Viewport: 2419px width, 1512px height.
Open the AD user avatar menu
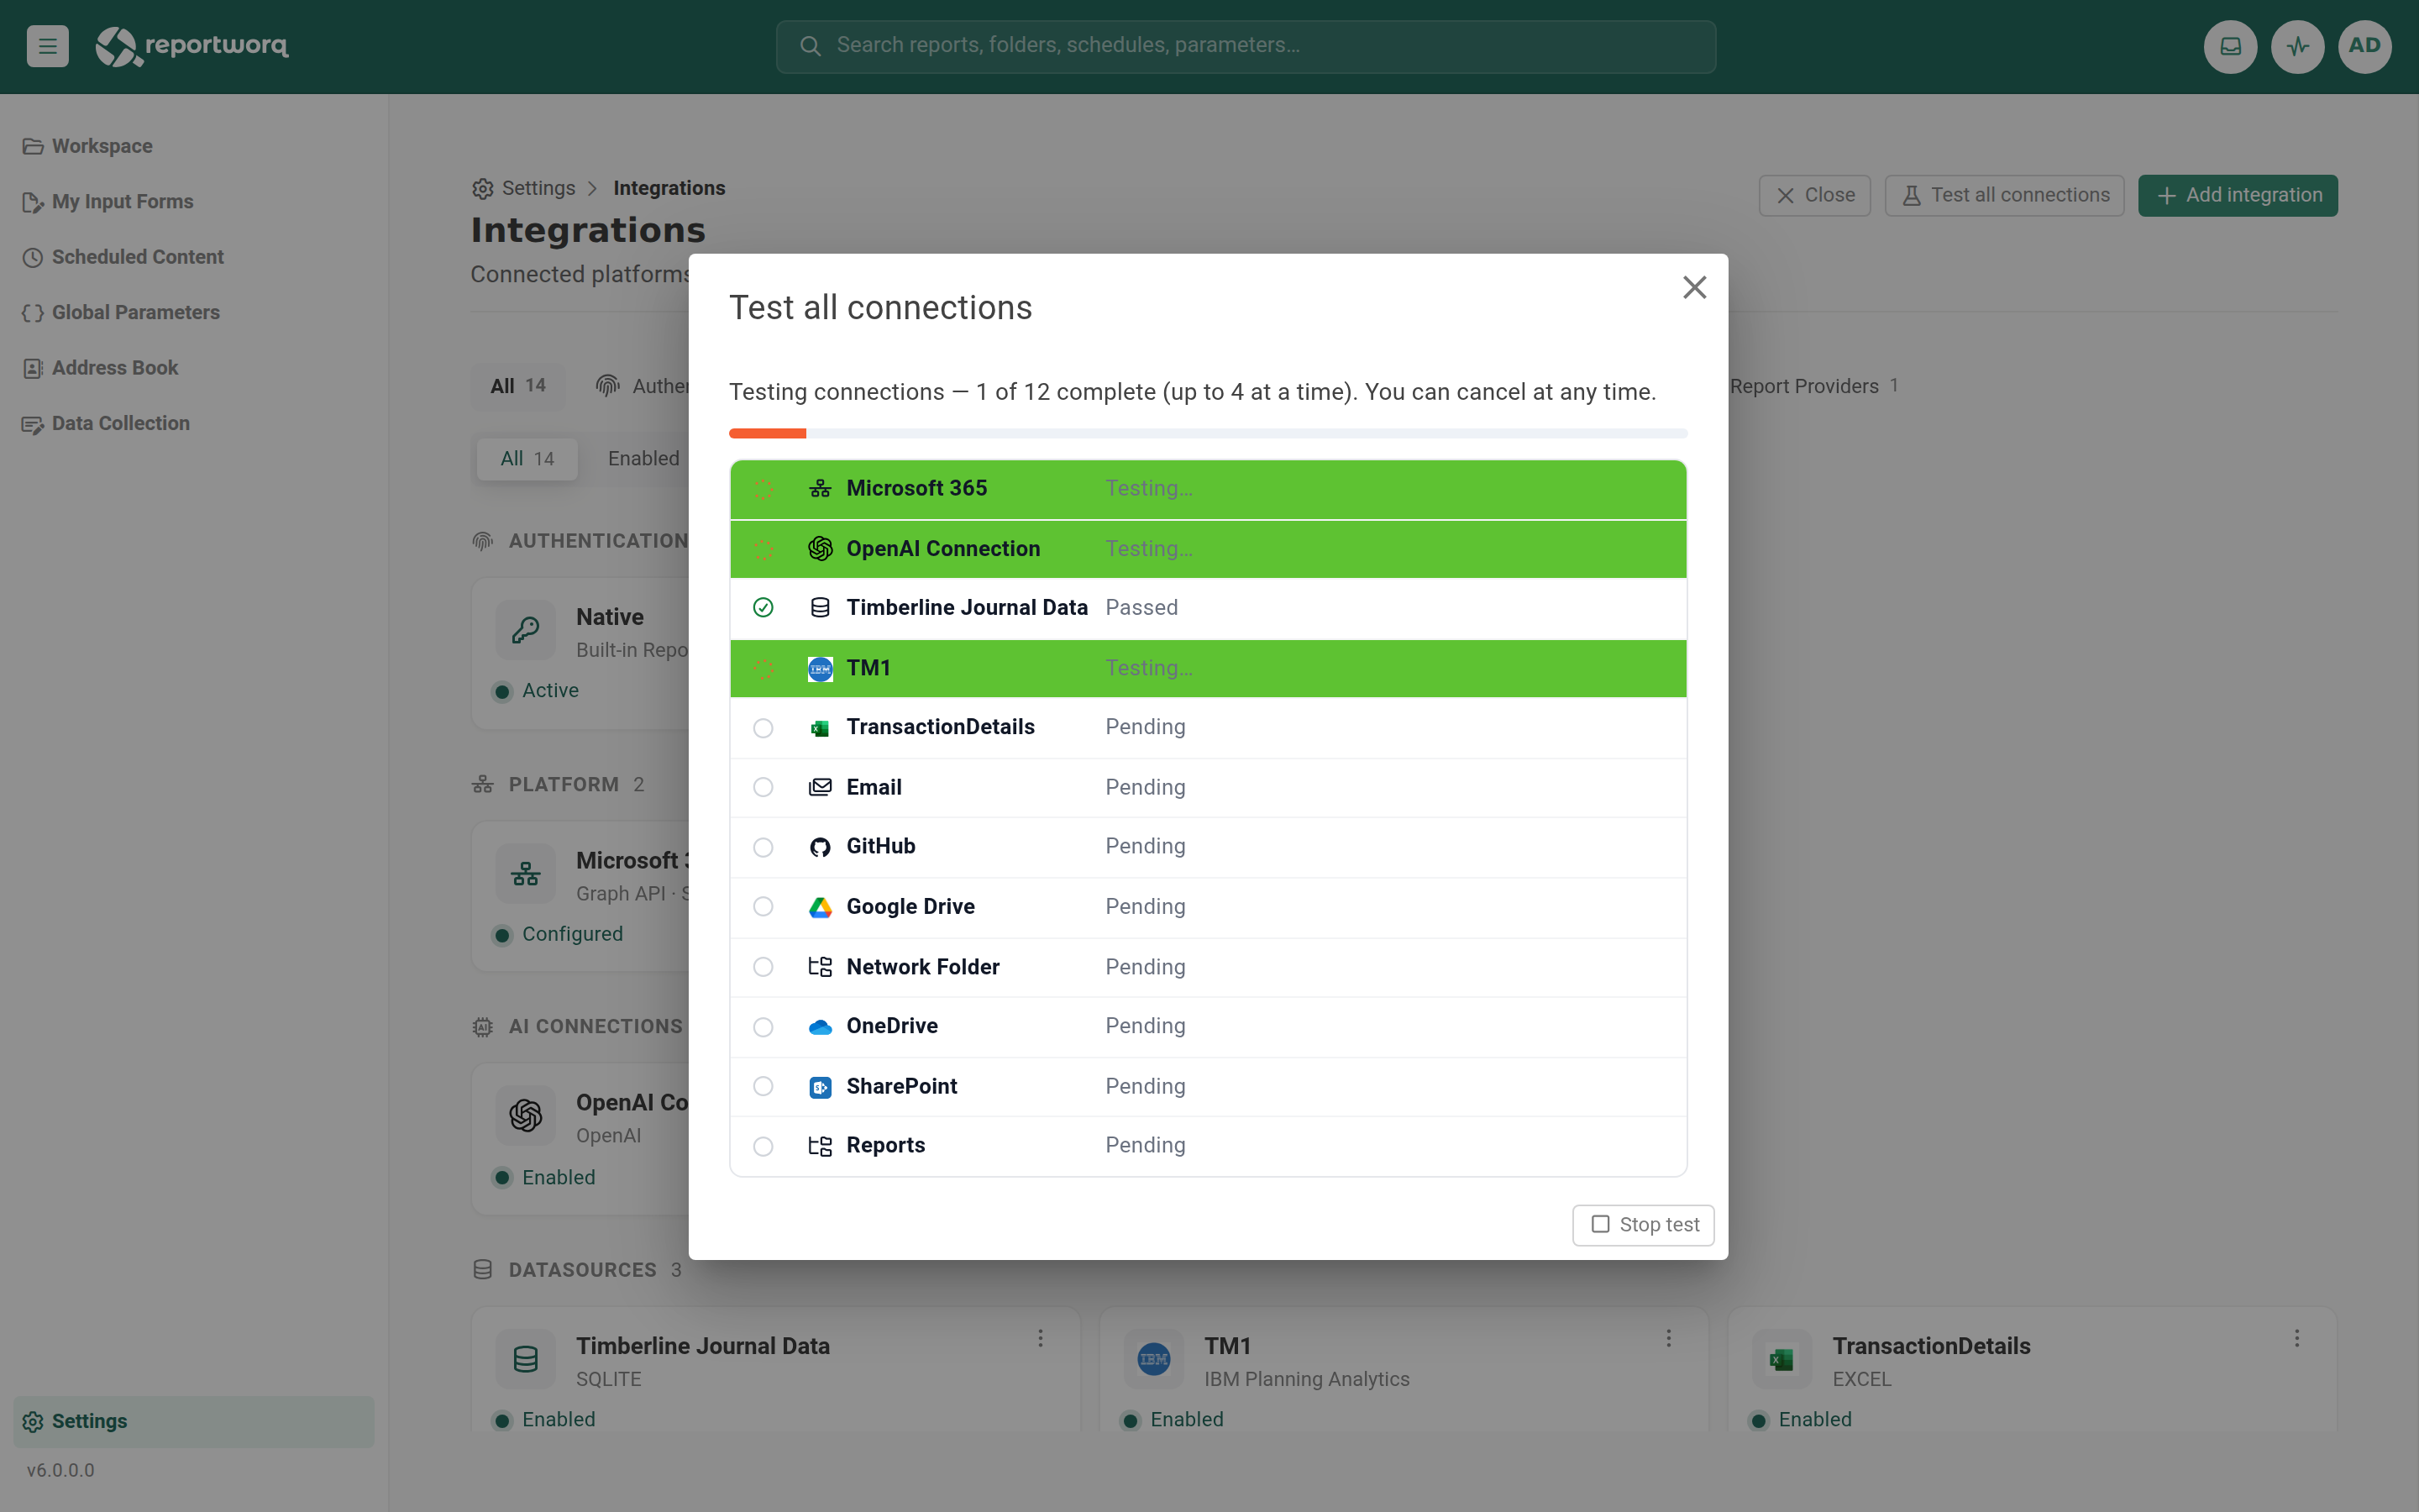coord(2364,46)
